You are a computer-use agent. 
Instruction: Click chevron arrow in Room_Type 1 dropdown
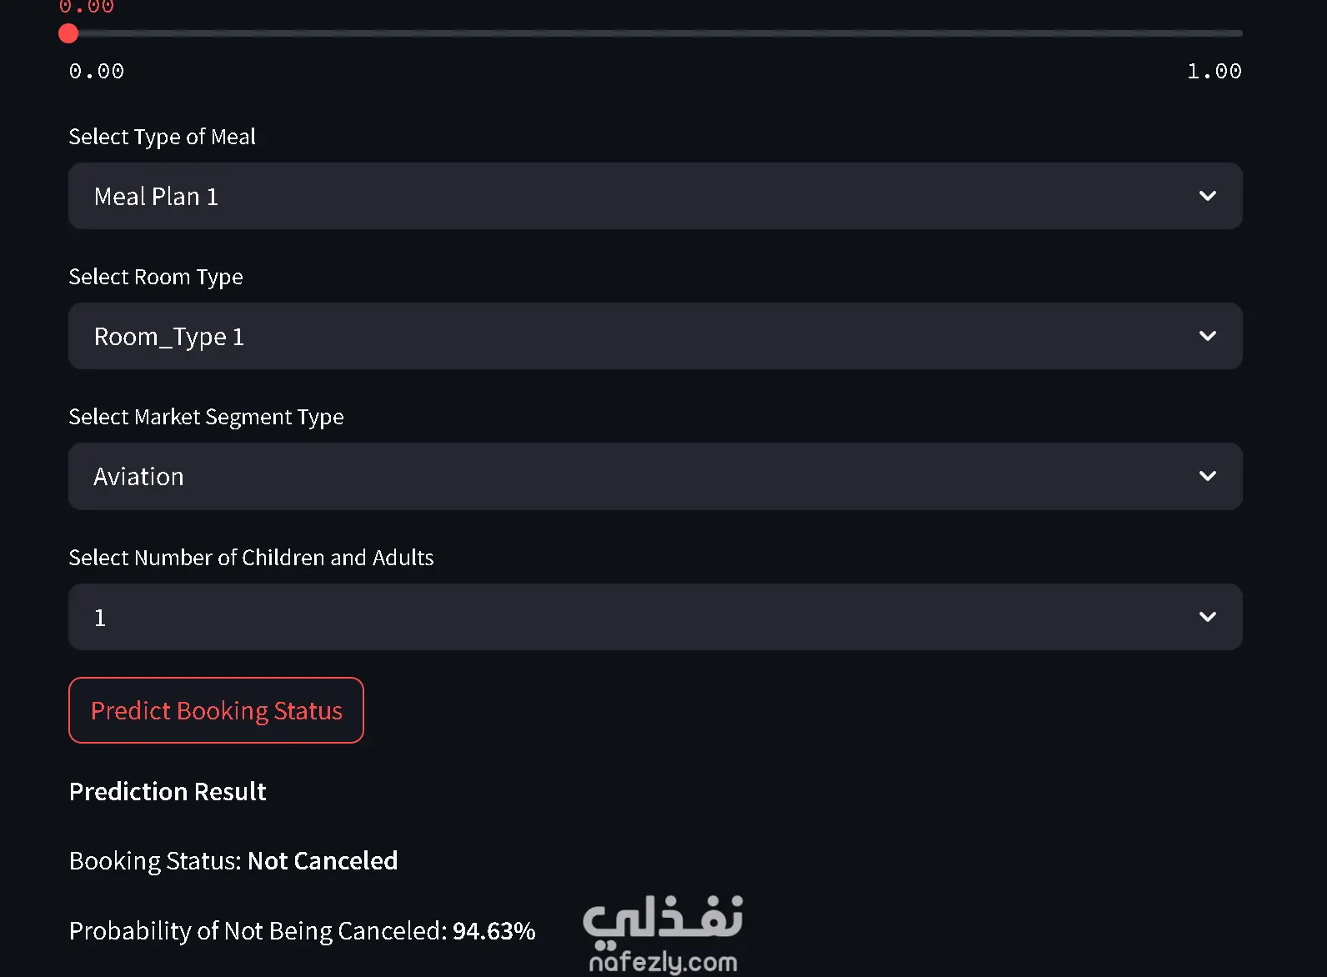coord(1207,336)
